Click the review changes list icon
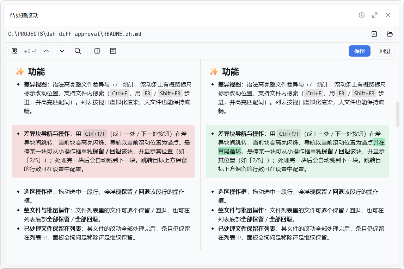This screenshot has width=404, height=269. tap(14, 51)
